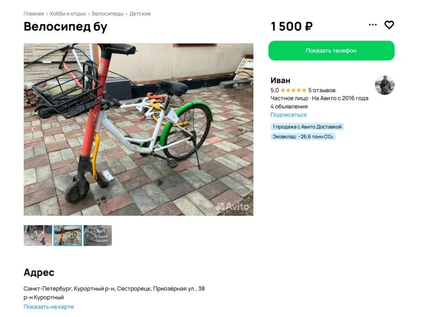Select the third photo thumbnail
Screen dimensions: 438x317
(98, 236)
